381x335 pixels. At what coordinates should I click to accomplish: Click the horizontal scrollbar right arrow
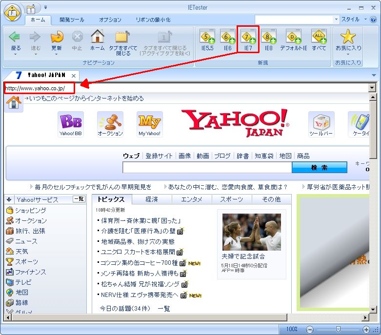365,317
